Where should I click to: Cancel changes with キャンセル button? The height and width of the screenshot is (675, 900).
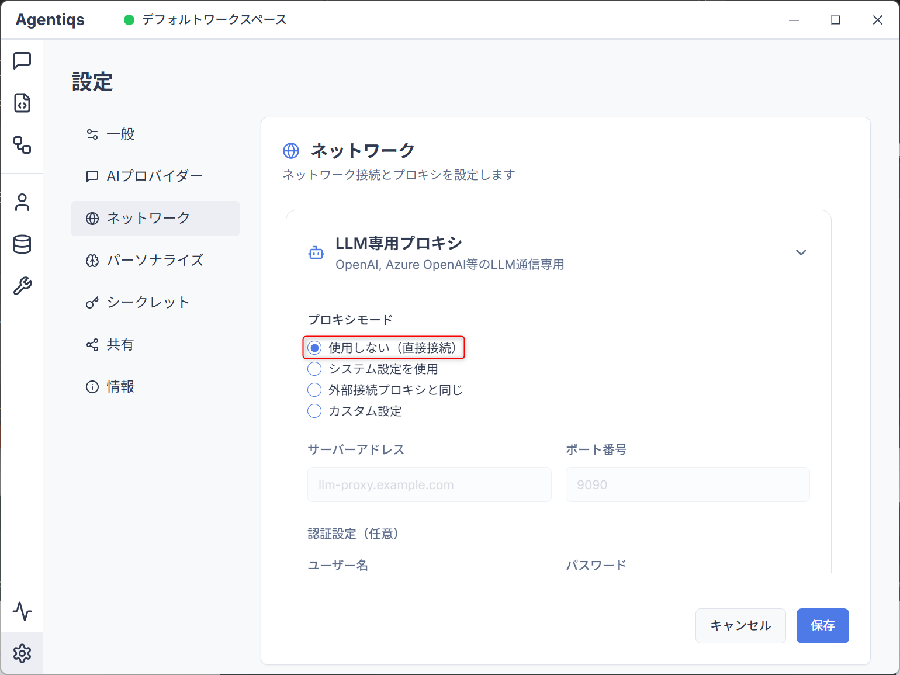point(740,626)
